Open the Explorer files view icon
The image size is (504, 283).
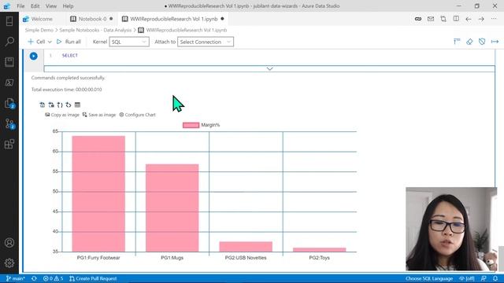point(9,103)
